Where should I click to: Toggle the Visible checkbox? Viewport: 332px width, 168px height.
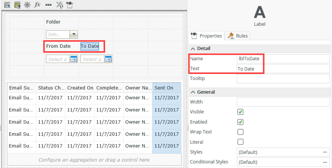pyautogui.click(x=240, y=112)
